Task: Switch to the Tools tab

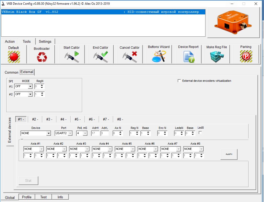Action: click(27, 41)
